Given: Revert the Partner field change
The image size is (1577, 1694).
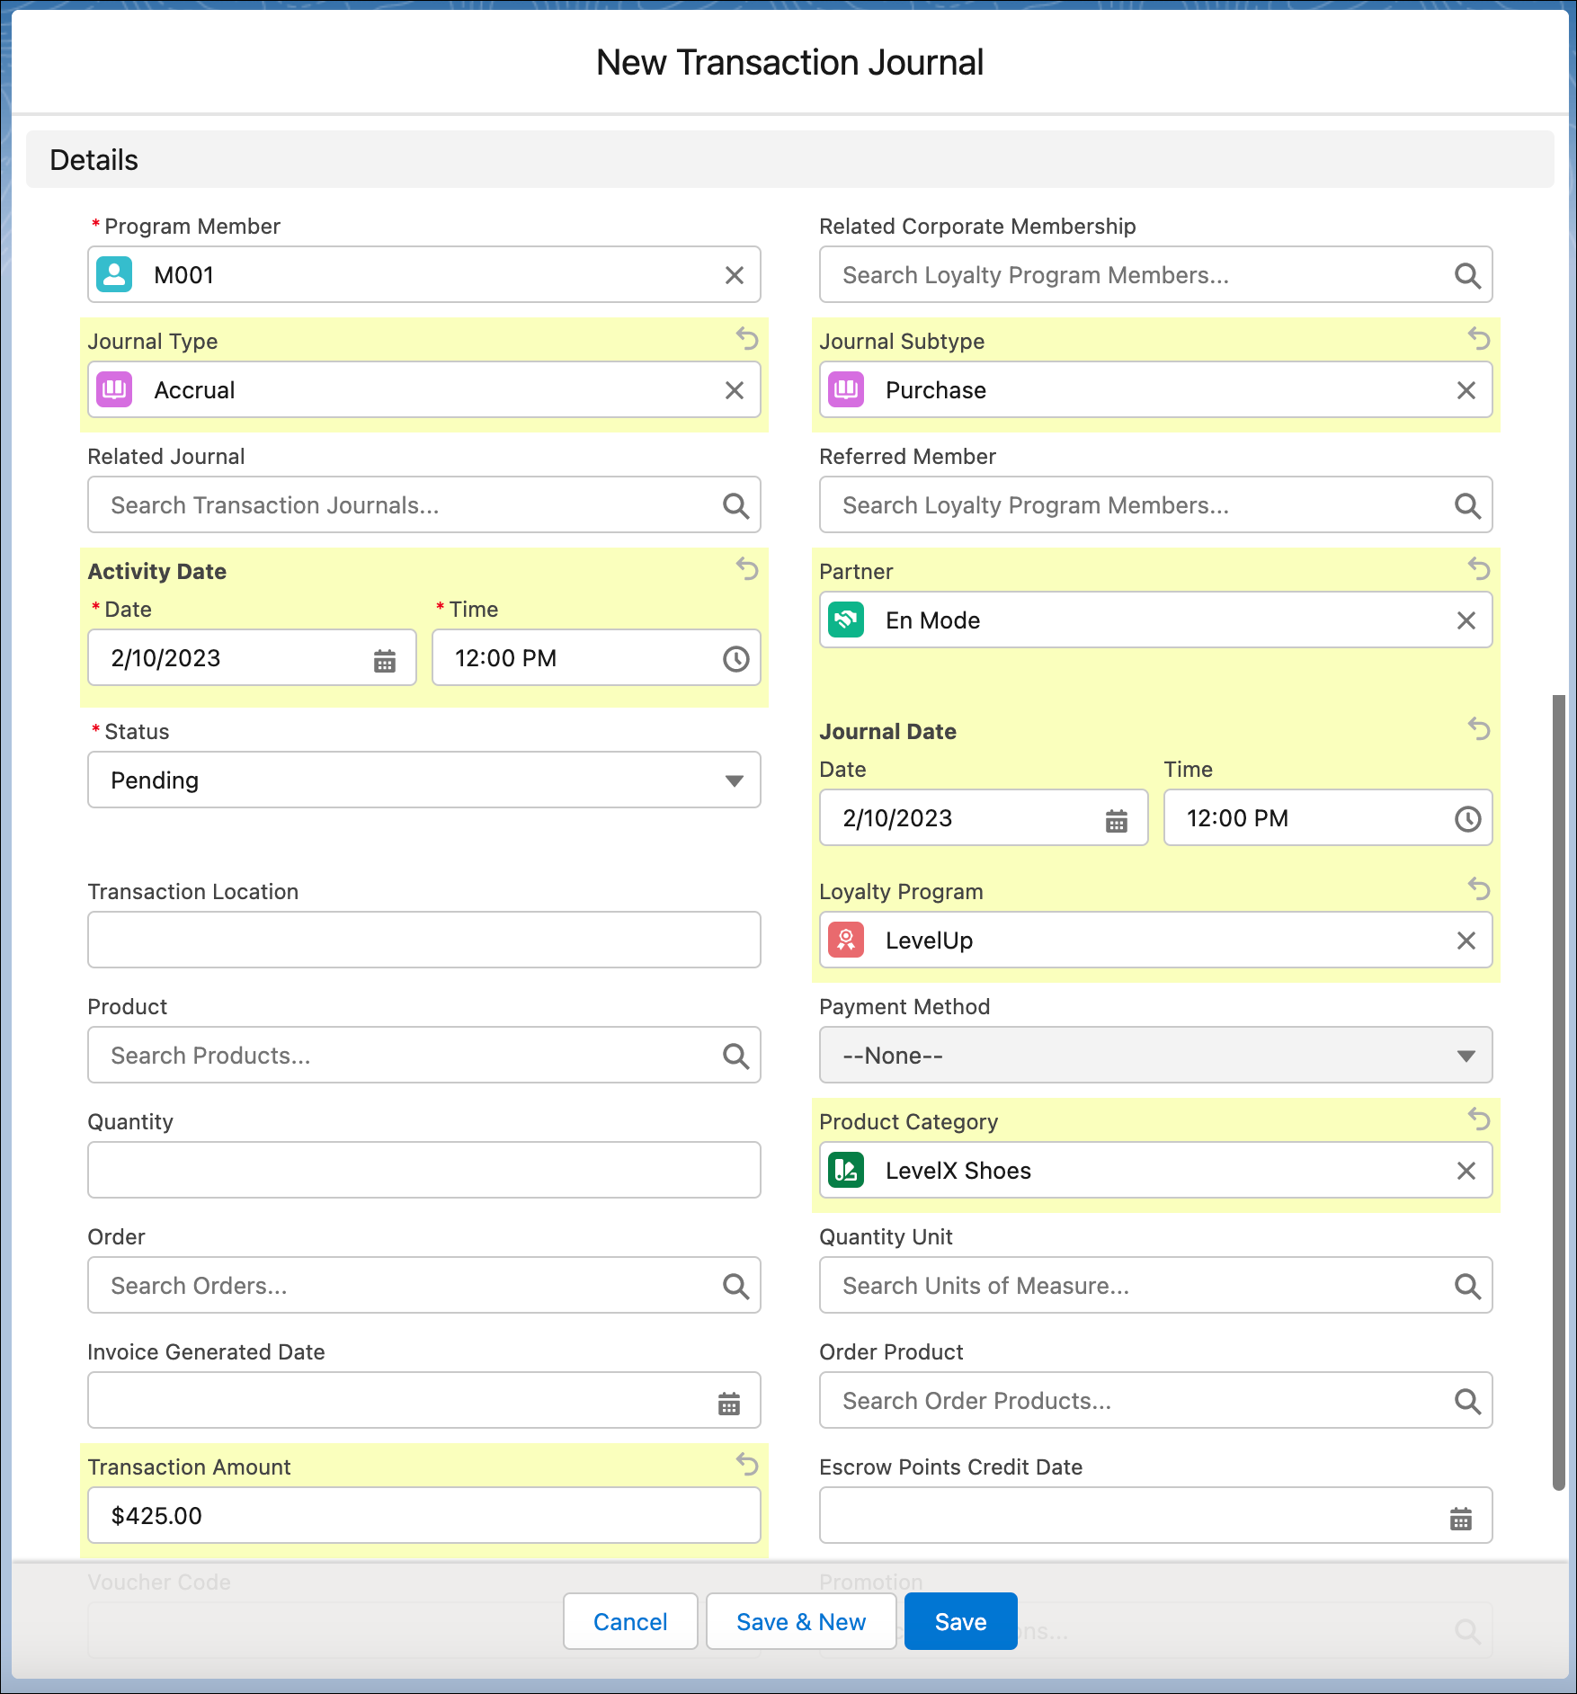Looking at the screenshot, I should coord(1479,569).
